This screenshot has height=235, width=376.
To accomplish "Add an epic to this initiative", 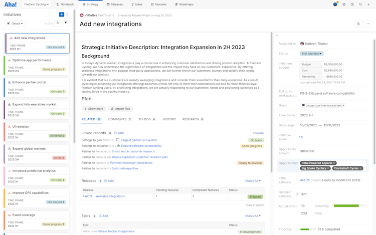I will click(103, 216).
